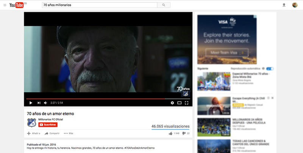Subscribe with the red Suscribirse button
Viewport: 303px width, 153px height.
point(48,125)
